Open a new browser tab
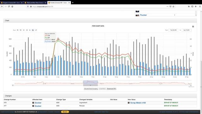Viewport: 202px width, 114px height. 73,3
